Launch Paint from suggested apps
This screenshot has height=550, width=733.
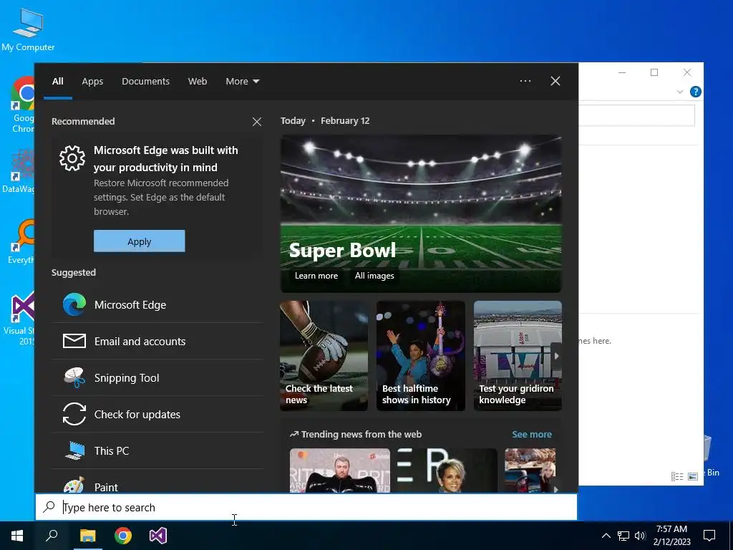coord(157,485)
